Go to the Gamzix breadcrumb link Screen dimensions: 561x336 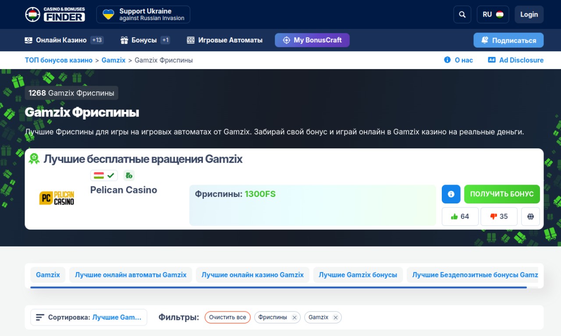114,60
